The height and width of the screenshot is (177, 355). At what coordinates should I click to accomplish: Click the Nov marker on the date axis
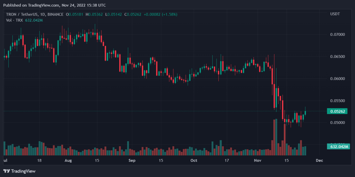click(258, 160)
